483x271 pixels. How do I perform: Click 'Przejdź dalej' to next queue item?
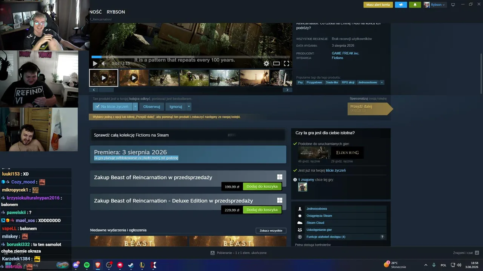coord(370,108)
